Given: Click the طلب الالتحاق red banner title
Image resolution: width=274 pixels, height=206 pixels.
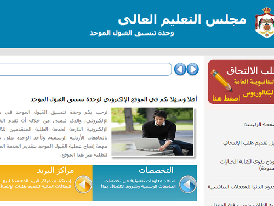Looking at the screenshot, I should click(x=250, y=71).
